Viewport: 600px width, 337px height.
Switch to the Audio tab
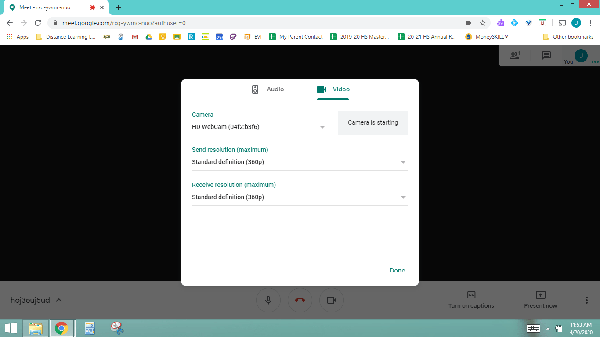pos(268,89)
